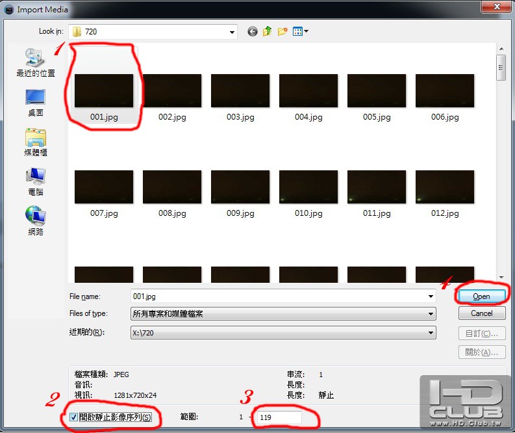Viewport: 515px width, 433px height.
Task: Click the scrollbar down arrow
Action: [501, 278]
